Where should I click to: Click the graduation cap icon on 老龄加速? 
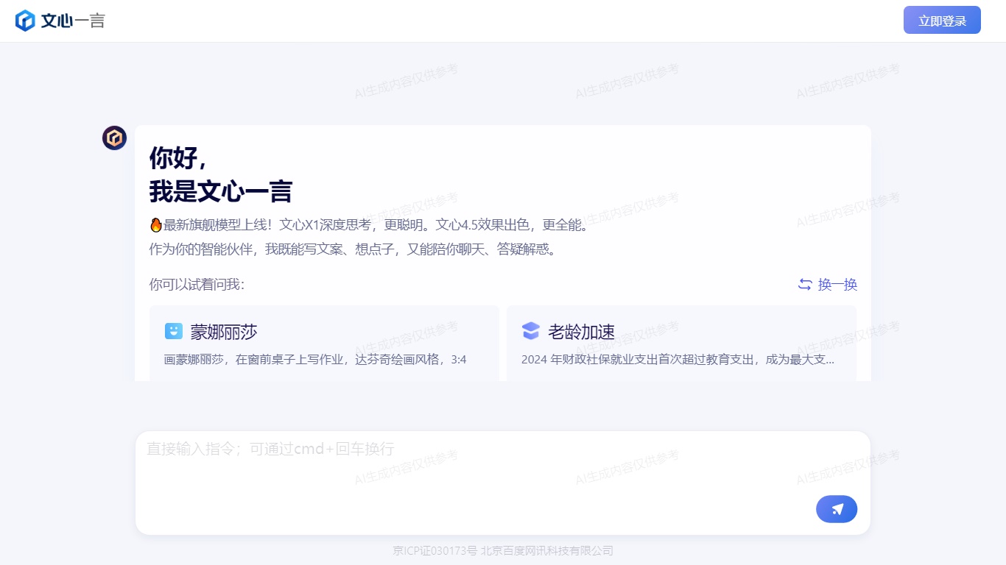(531, 332)
